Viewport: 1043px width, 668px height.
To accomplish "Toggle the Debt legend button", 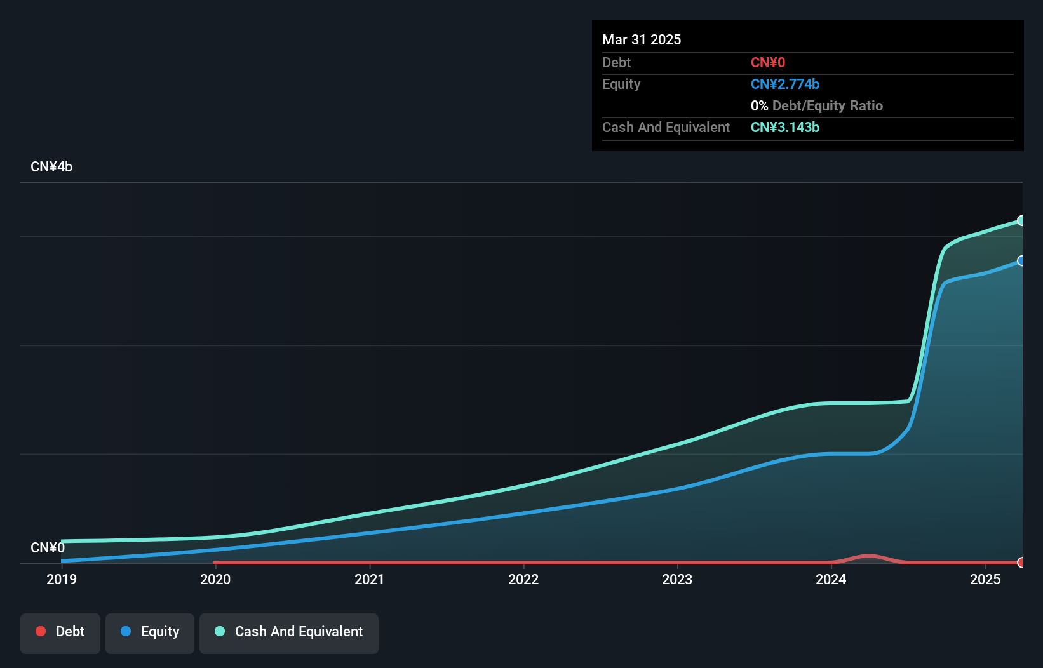I will tap(60, 633).
